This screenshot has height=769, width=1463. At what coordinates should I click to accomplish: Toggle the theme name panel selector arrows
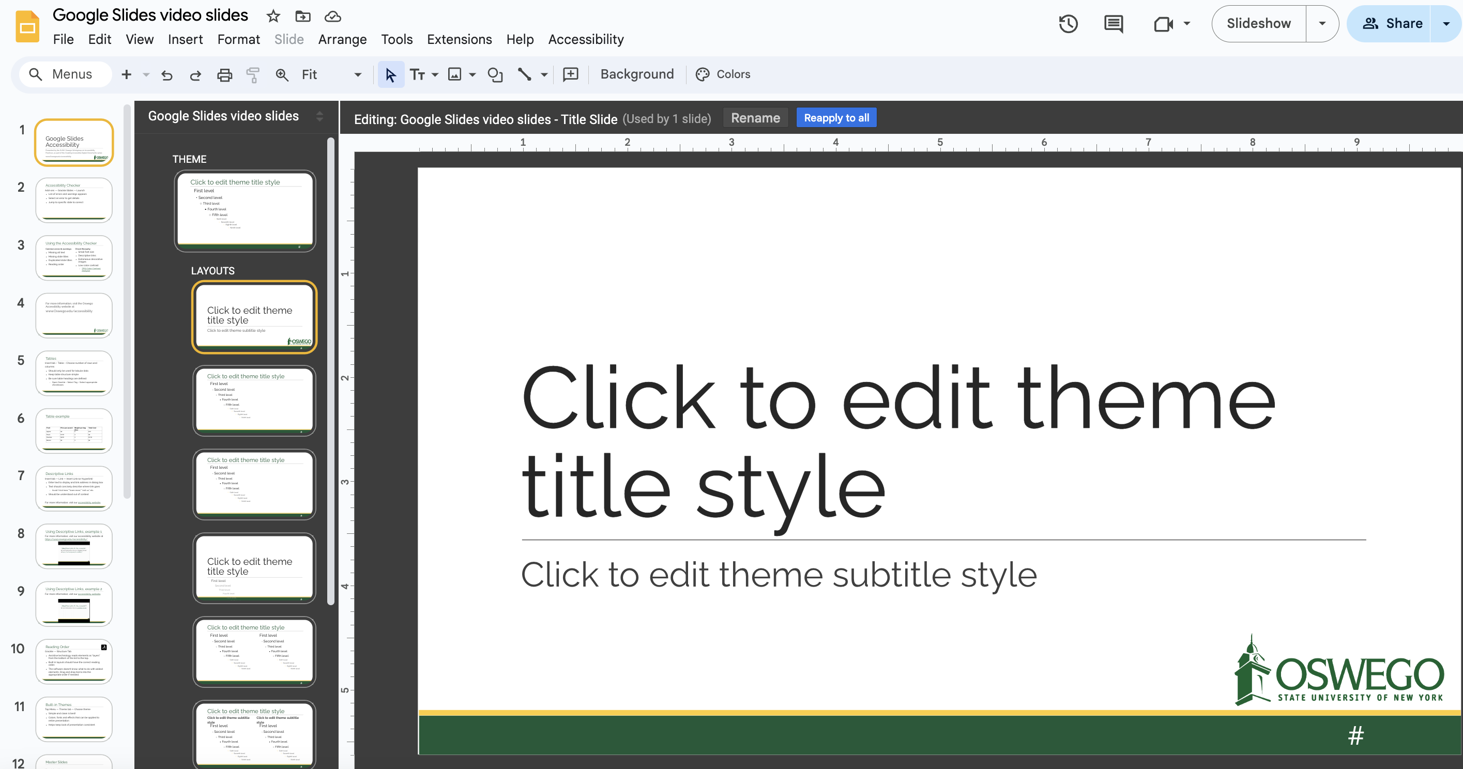(x=320, y=116)
